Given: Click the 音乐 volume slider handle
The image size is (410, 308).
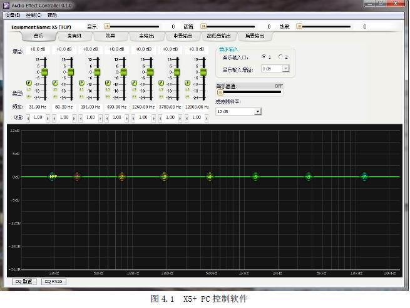Looking at the screenshot, I should point(107,26).
